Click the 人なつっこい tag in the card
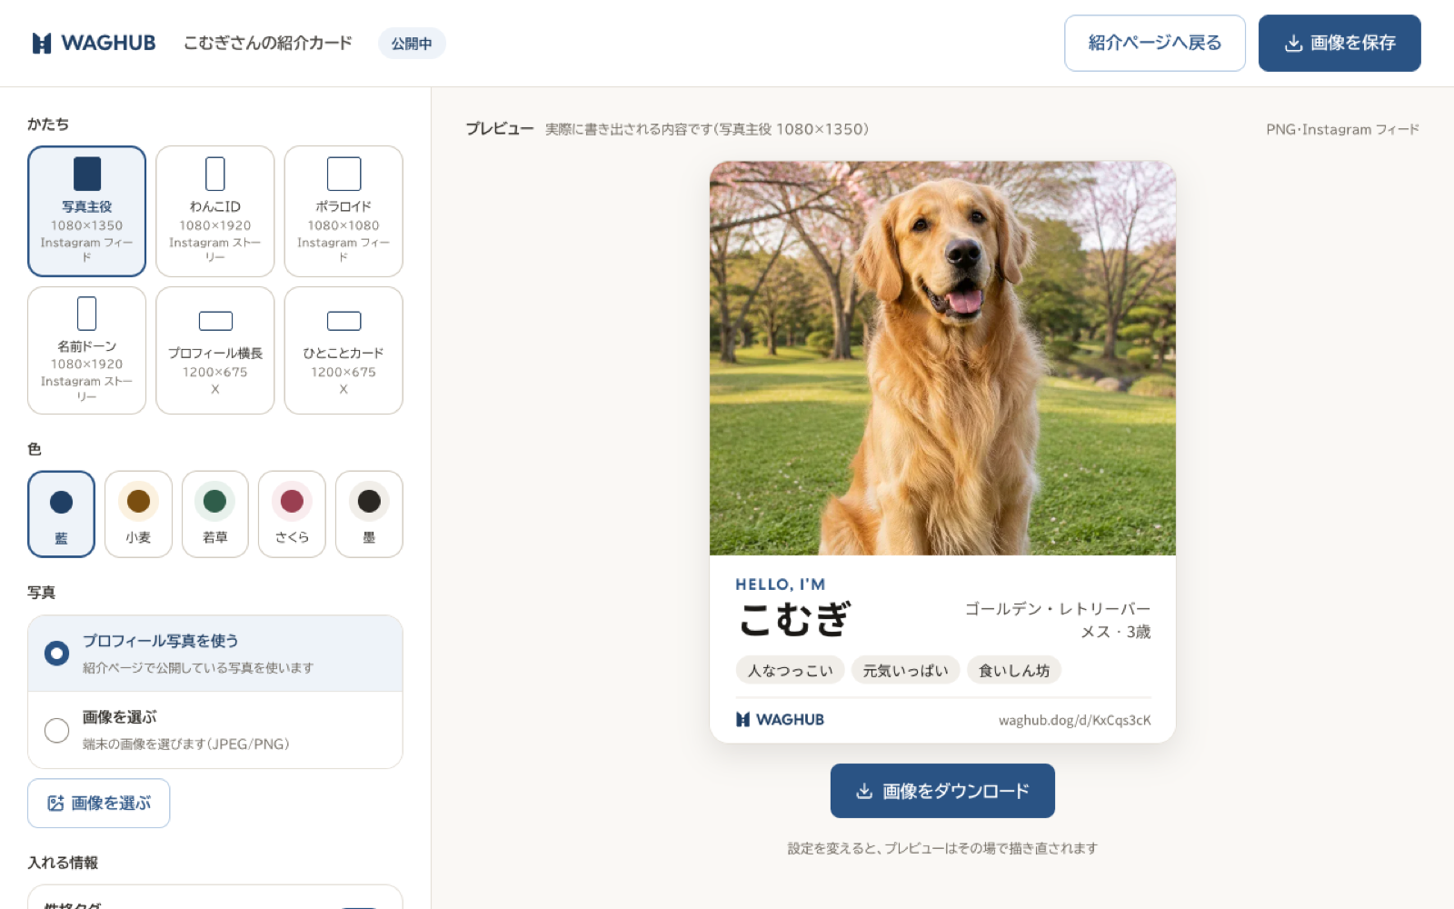 [790, 671]
